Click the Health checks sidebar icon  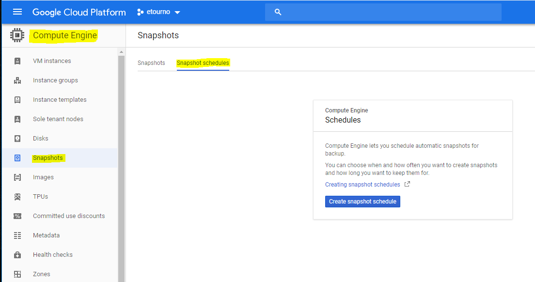[17, 255]
